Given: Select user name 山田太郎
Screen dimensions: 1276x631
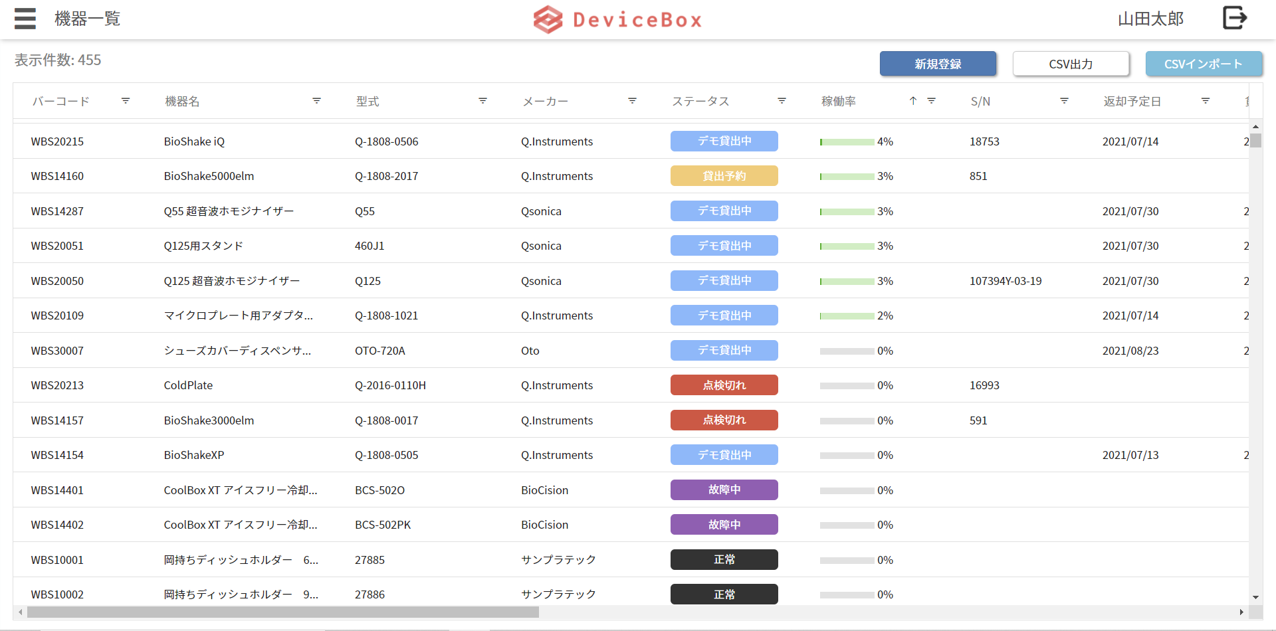Looking at the screenshot, I should (1150, 19).
